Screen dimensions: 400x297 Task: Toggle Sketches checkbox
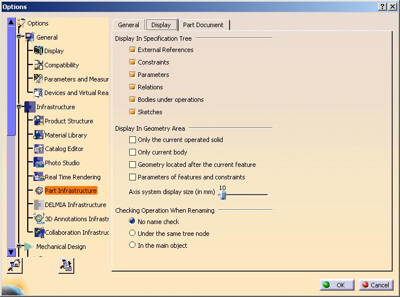[132, 111]
